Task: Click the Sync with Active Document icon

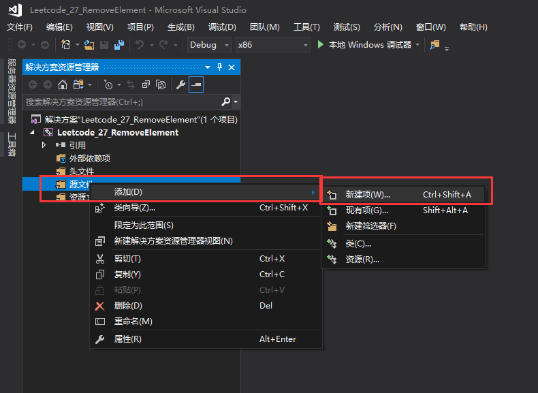Action: (x=131, y=84)
